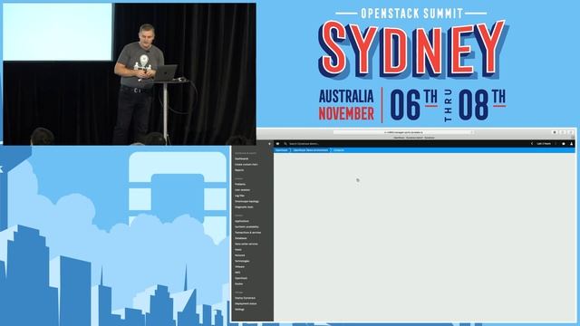Open Smartscape topology in sidebar

coord(246,201)
